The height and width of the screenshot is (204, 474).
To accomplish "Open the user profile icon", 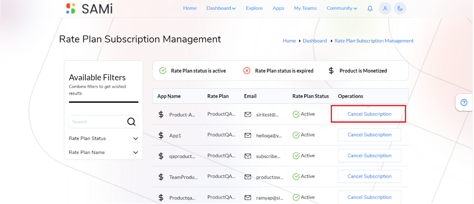I will pyautogui.click(x=385, y=8).
